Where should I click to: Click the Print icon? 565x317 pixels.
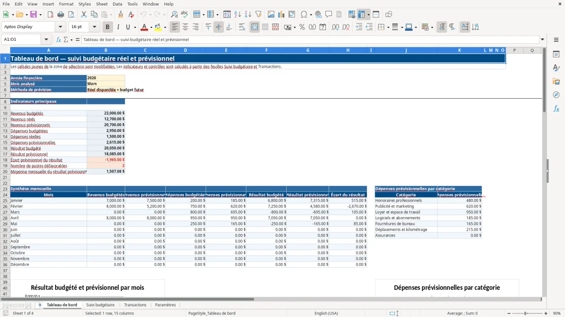pyautogui.click(x=61, y=15)
